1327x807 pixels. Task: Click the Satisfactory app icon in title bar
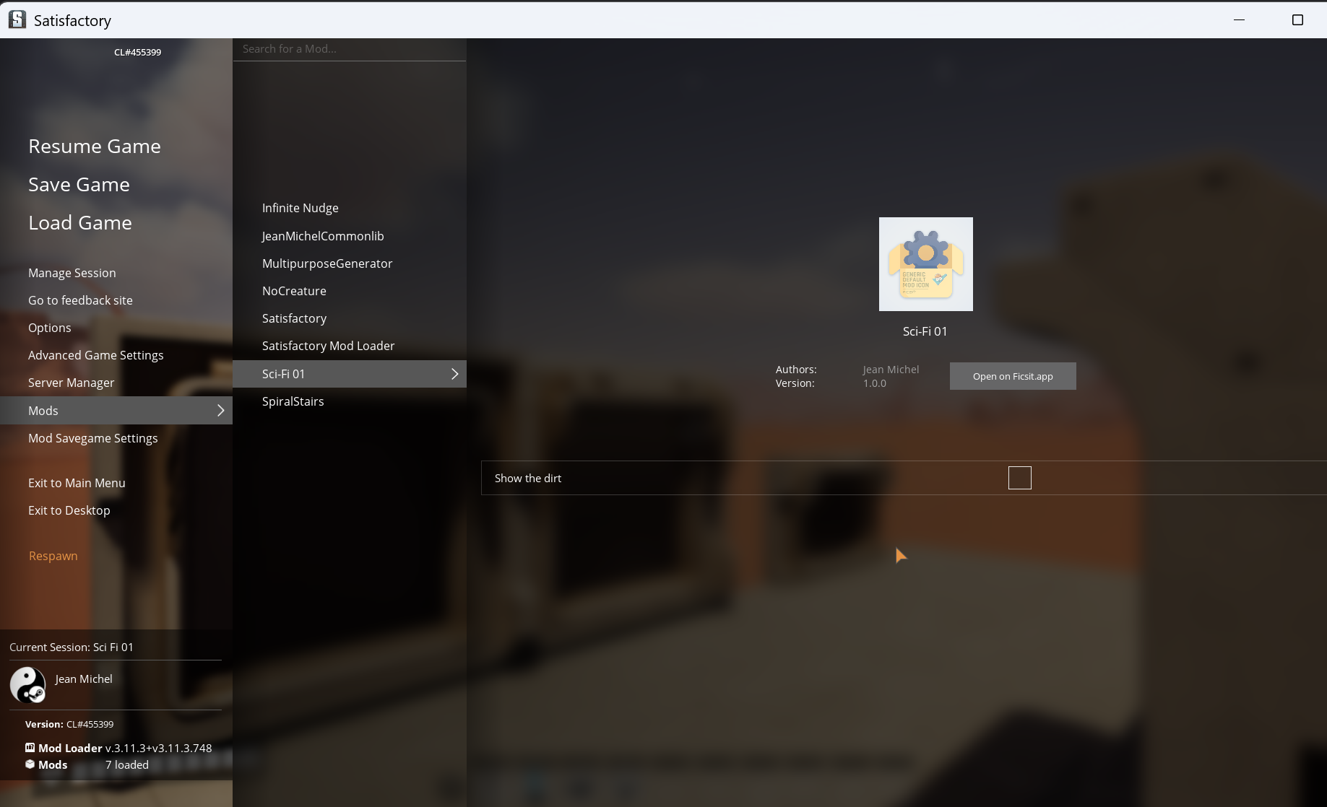(x=17, y=19)
